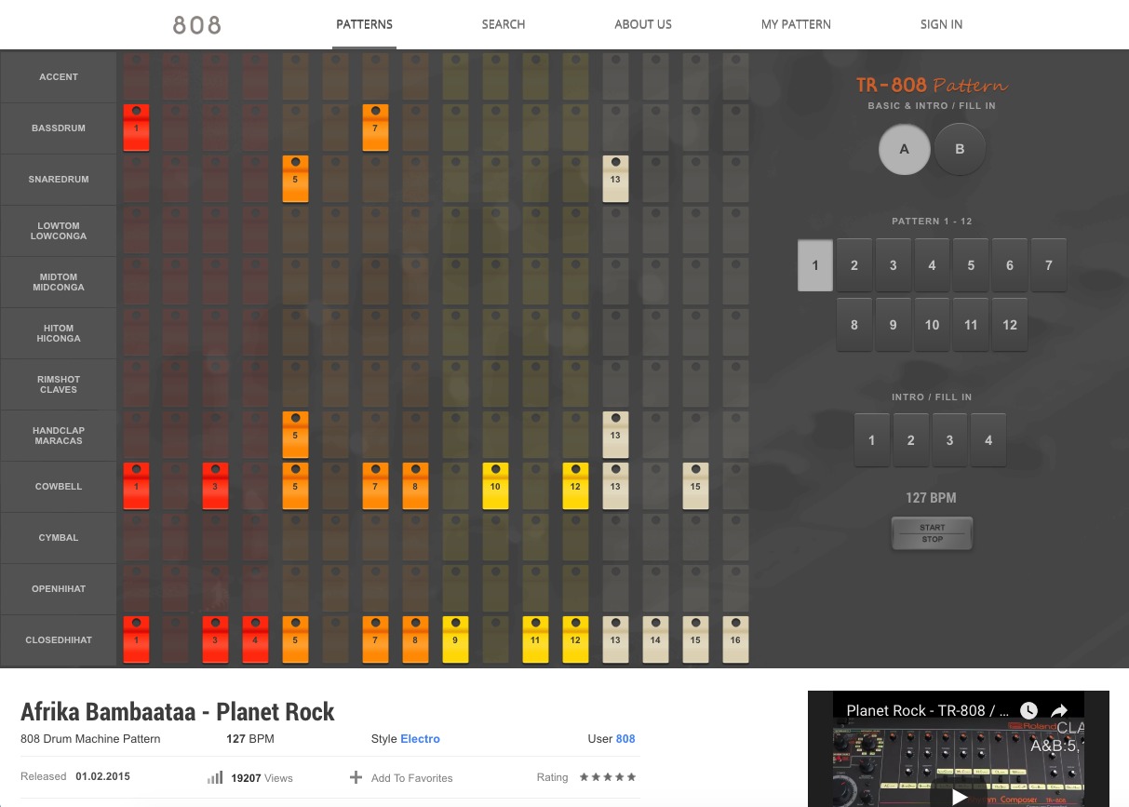Image resolution: width=1129 pixels, height=807 pixels.
Task: Disable Snaredrum step 13
Action: click(x=615, y=179)
